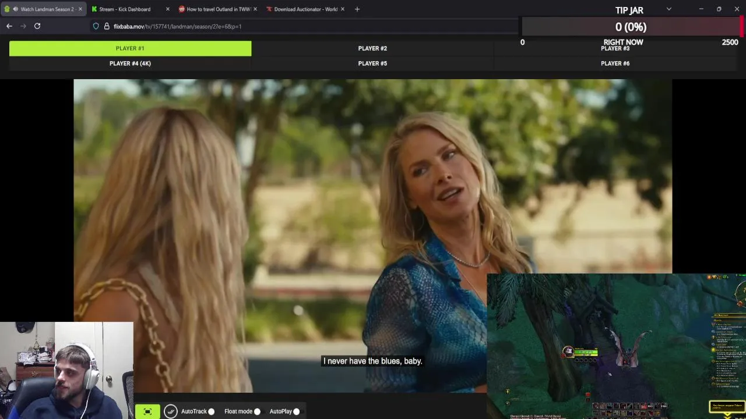Viewport: 746px width, 419px height.
Task: Click the "RIGHT NOW" label
Action: 623,42
